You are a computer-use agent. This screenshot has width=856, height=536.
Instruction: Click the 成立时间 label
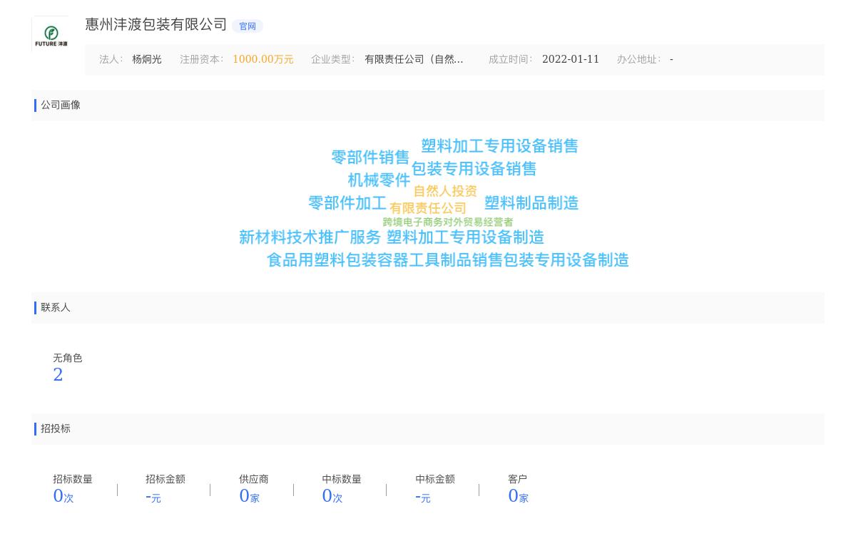511,60
